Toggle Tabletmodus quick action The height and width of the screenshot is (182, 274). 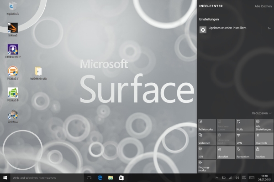pyautogui.click(x=207, y=125)
